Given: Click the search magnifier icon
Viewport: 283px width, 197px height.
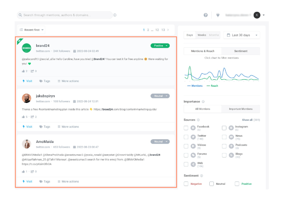Looking at the screenshot, I should [20, 15].
